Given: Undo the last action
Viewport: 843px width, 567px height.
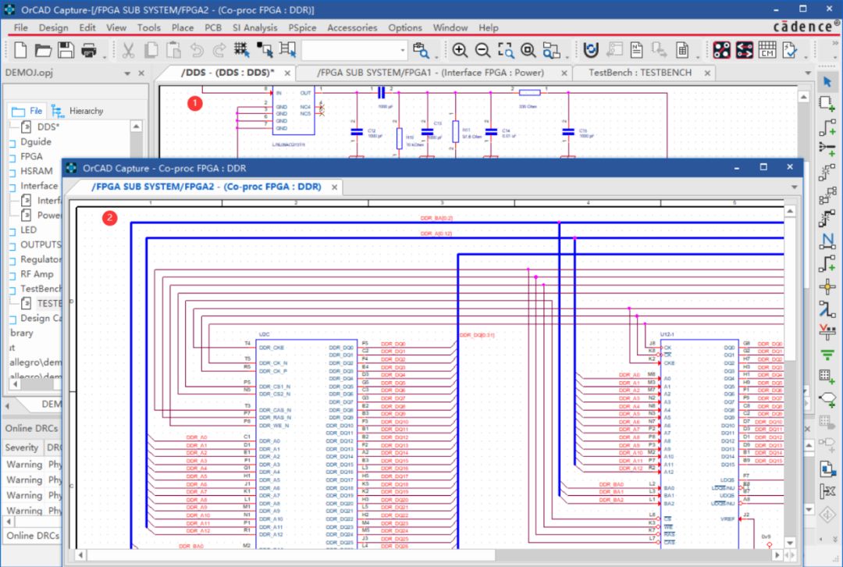Looking at the screenshot, I should click(197, 50).
